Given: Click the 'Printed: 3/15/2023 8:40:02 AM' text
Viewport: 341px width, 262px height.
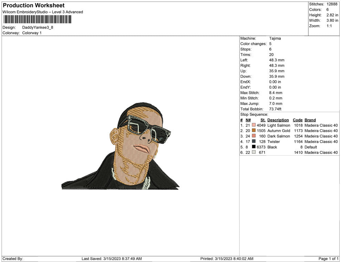Looking at the screenshot, I should click(x=227, y=259).
